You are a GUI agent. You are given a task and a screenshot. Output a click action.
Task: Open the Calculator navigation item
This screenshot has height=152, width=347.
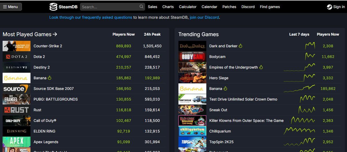(188, 7)
